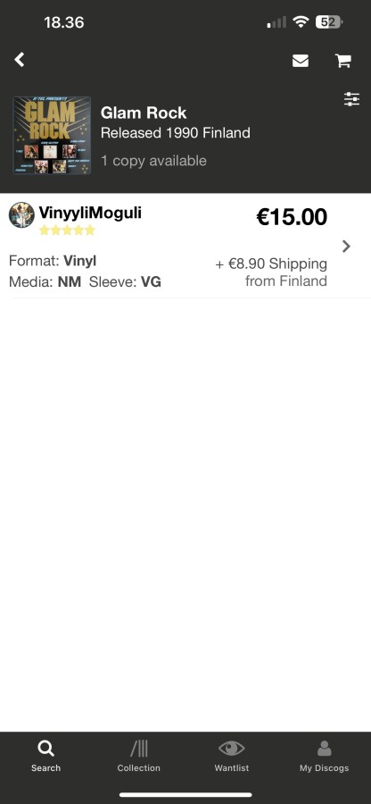Screen dimensions: 371x804
Task: Tap the Search magnifier icon
Action: pyautogui.click(x=45, y=750)
